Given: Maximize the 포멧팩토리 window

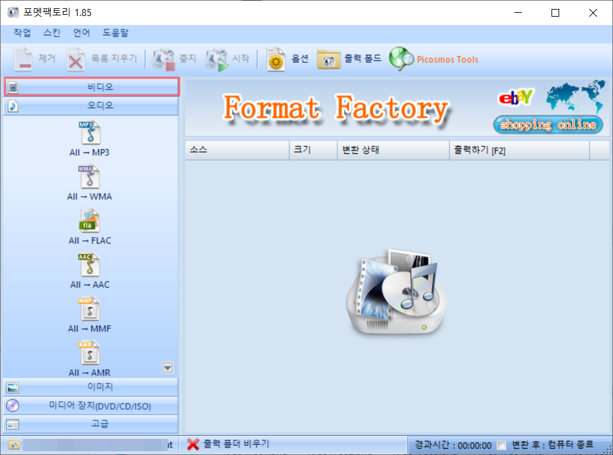Looking at the screenshot, I should [x=555, y=13].
